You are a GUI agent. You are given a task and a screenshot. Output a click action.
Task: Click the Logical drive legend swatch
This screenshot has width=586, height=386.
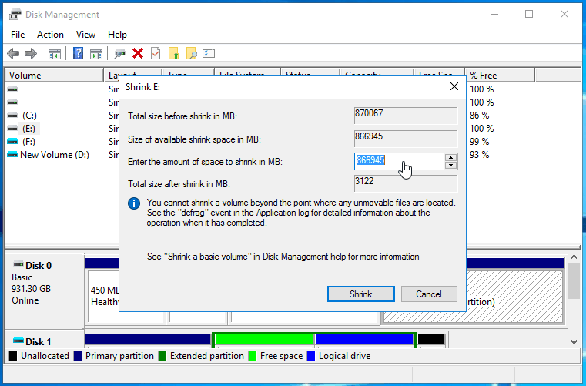click(x=310, y=356)
